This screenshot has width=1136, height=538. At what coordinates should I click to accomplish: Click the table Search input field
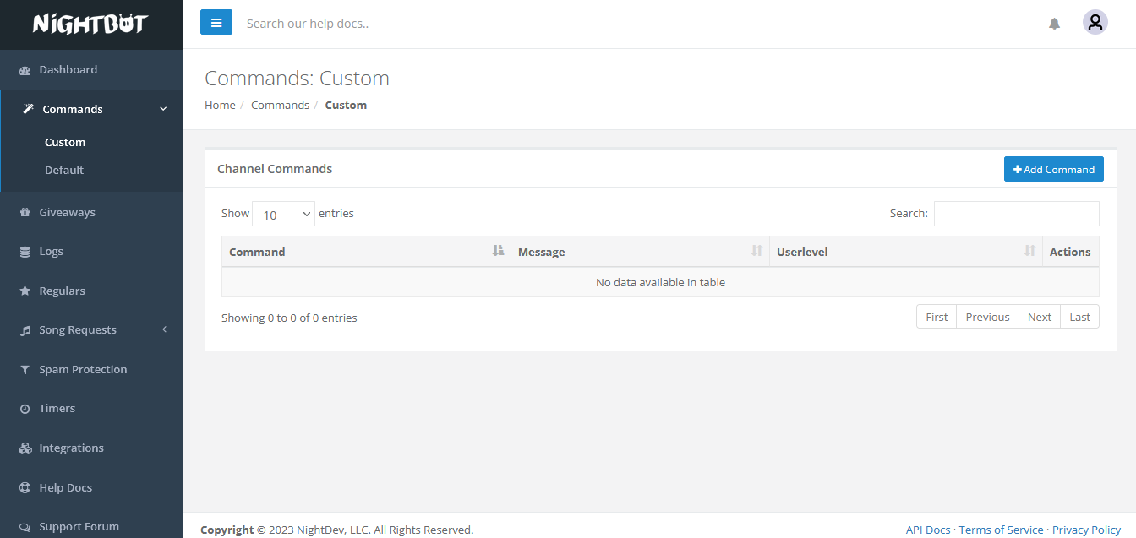[x=1016, y=214]
